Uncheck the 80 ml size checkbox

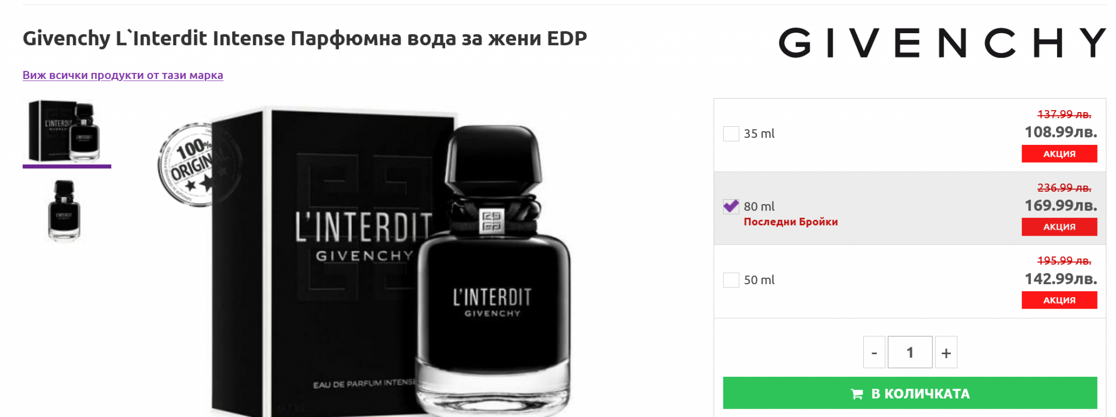(x=731, y=207)
